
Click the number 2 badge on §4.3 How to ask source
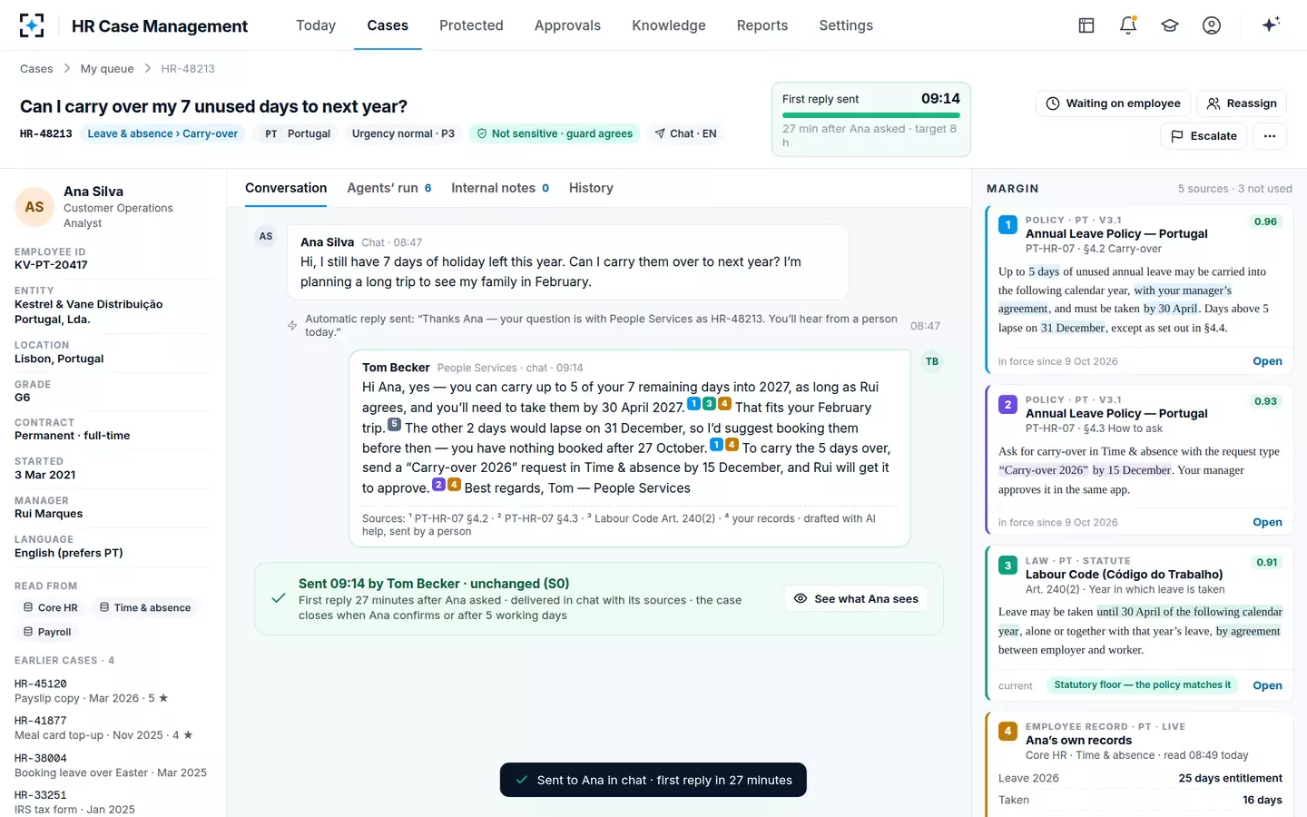tap(1007, 405)
